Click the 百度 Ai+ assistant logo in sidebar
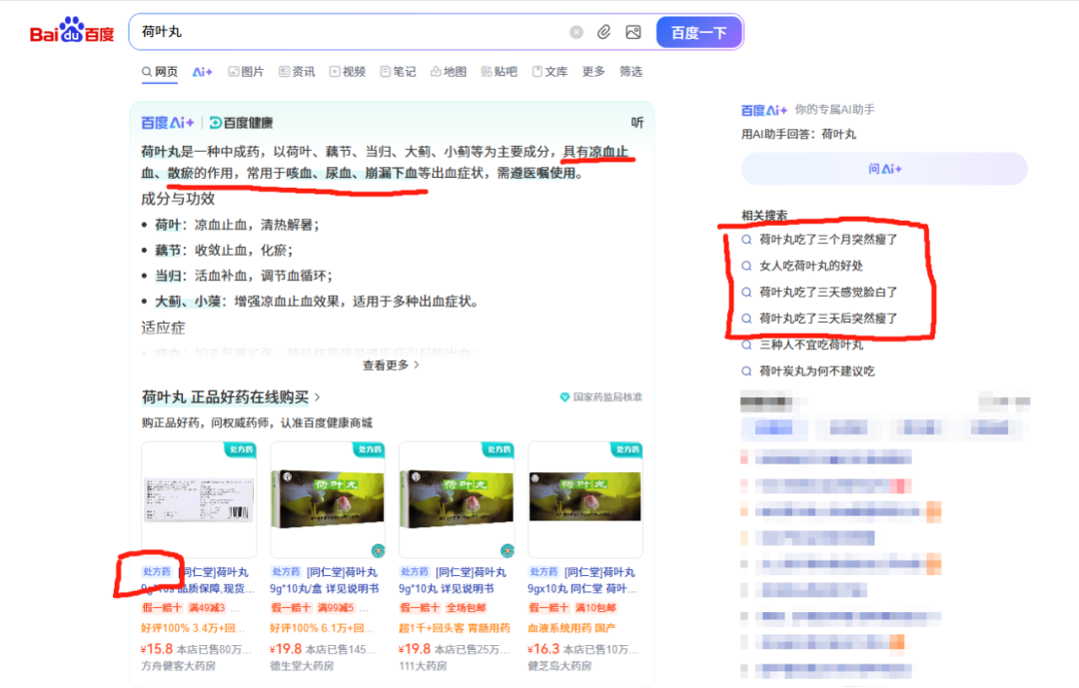The height and width of the screenshot is (688, 1079). click(764, 110)
